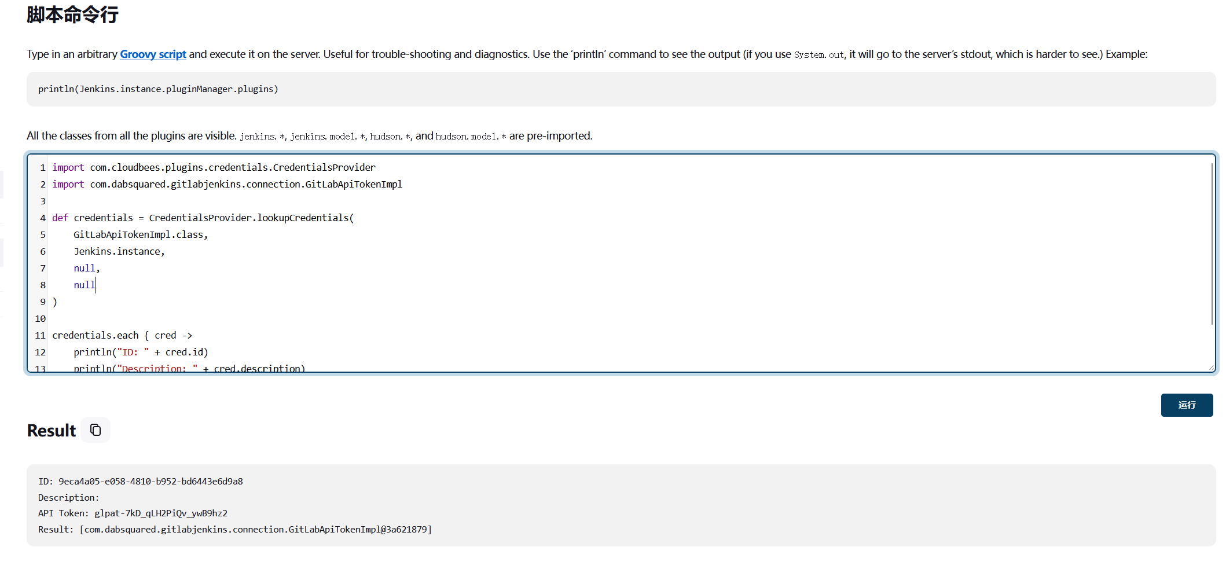
Task: Place cursor on line 7 'null,'
Action: [x=86, y=269]
